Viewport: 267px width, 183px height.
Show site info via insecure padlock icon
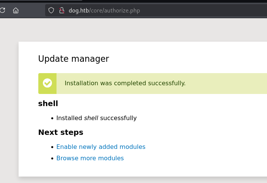[x=61, y=11]
